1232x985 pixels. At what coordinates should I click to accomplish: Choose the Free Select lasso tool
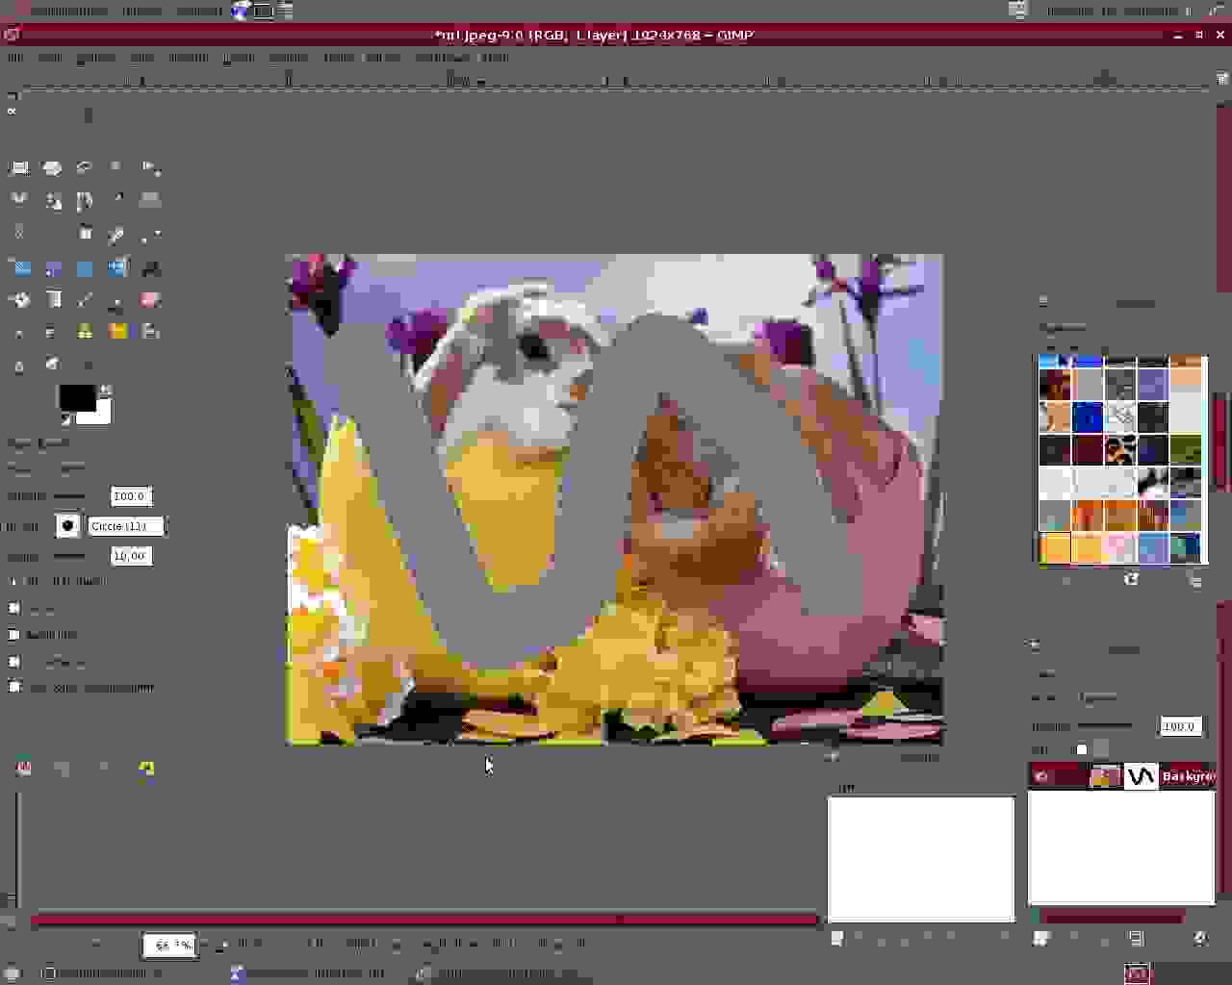pos(85,168)
